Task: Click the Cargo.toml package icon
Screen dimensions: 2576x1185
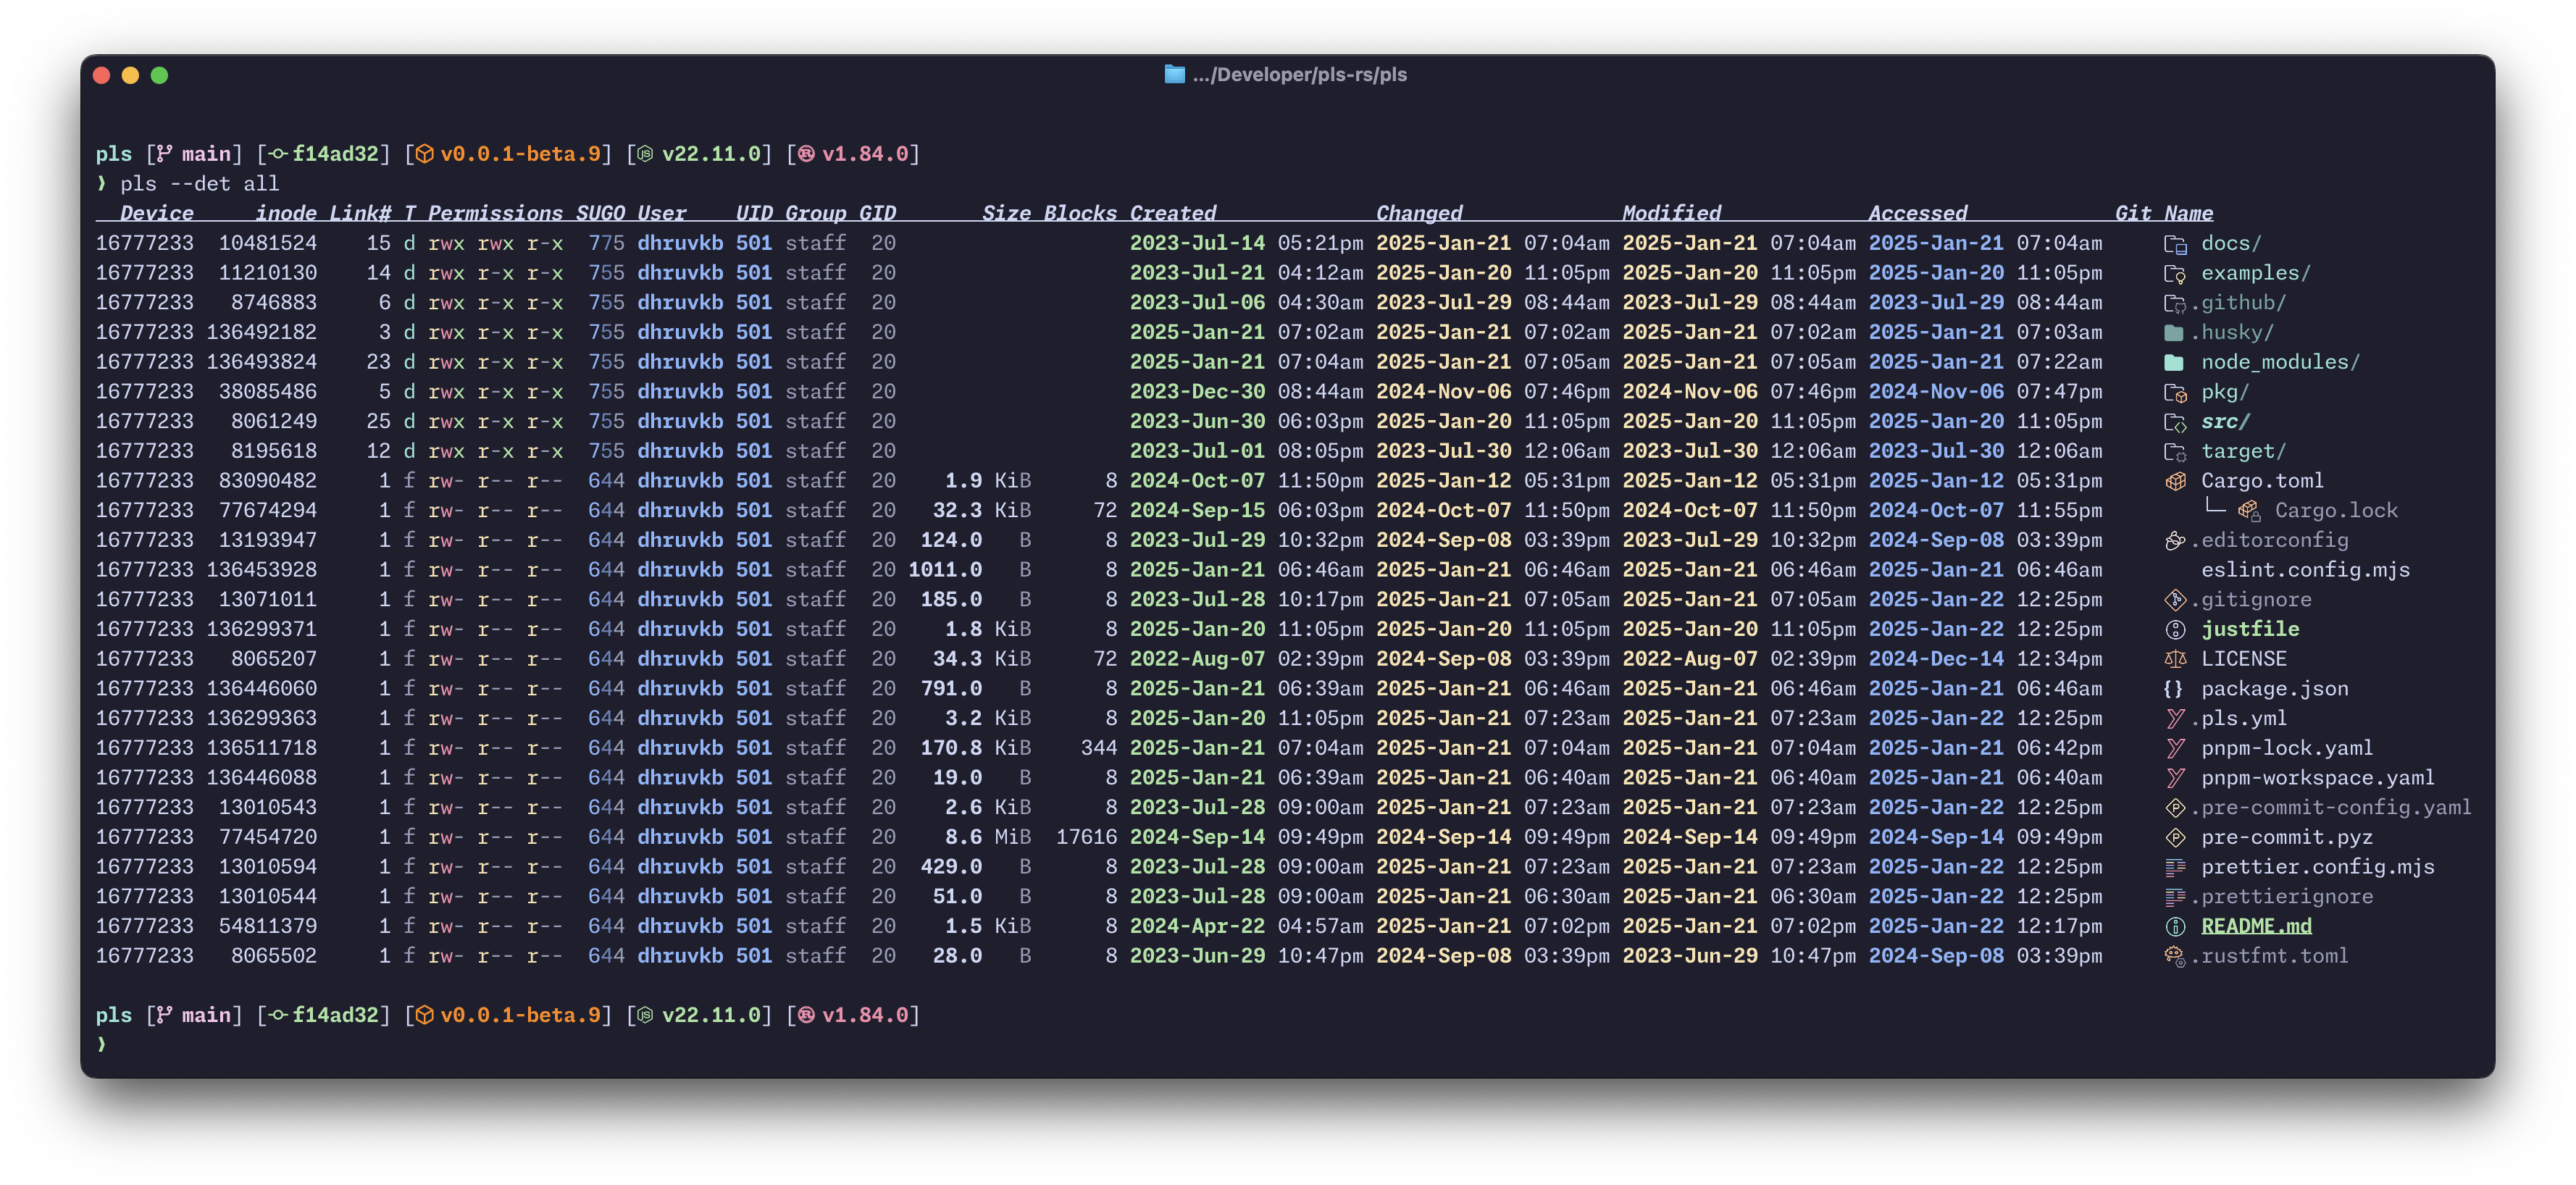Action: pyautogui.click(x=2175, y=481)
